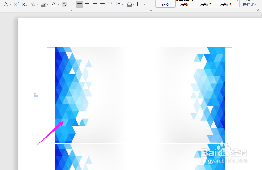Open the styles pane dialog launcher
262x170 pixels.
click(258, 10)
